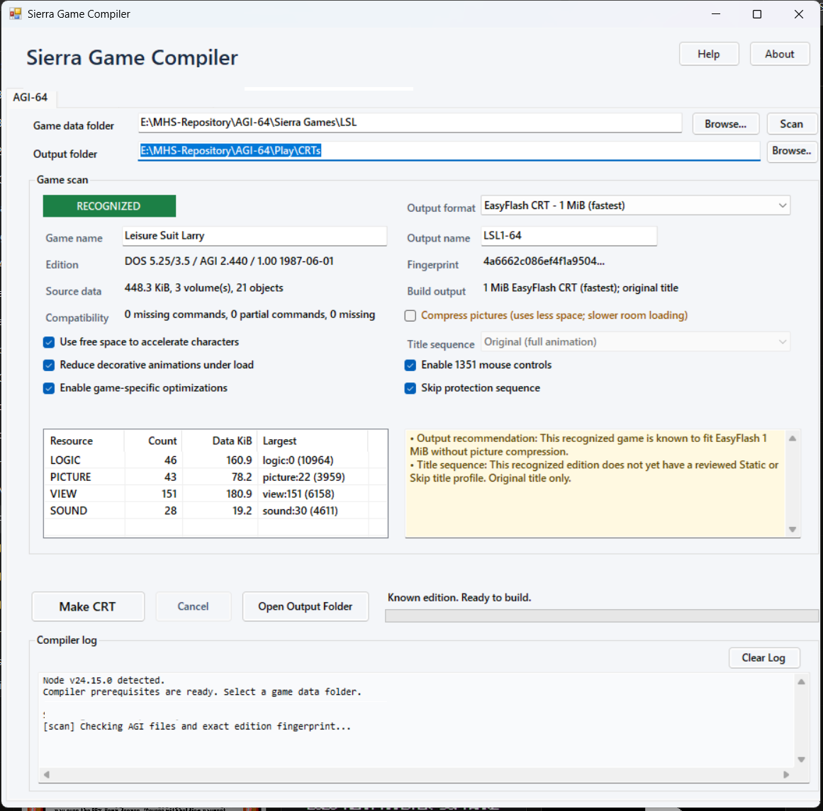Click the Make CRT button
This screenshot has height=811, width=823.
88,607
